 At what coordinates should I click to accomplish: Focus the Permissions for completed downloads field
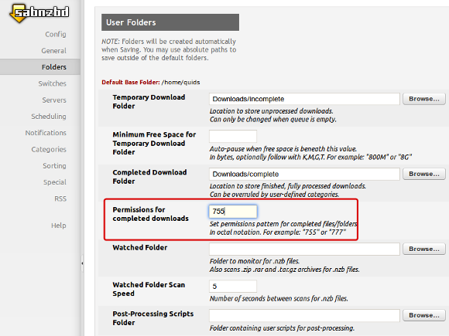click(x=233, y=212)
